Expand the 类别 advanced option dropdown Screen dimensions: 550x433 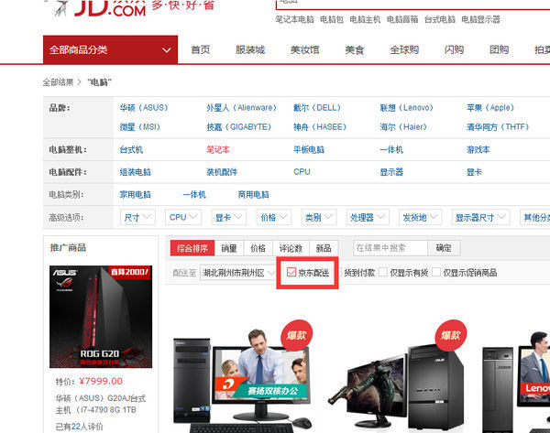[x=318, y=217]
